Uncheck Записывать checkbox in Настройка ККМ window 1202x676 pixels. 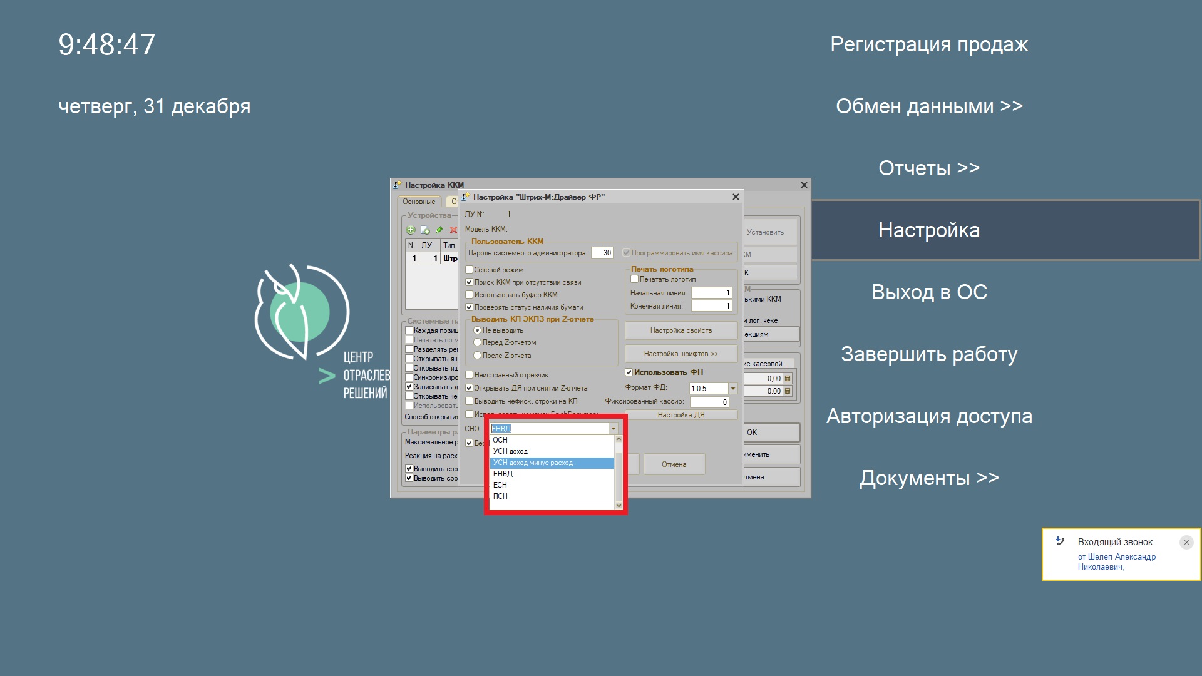(409, 387)
